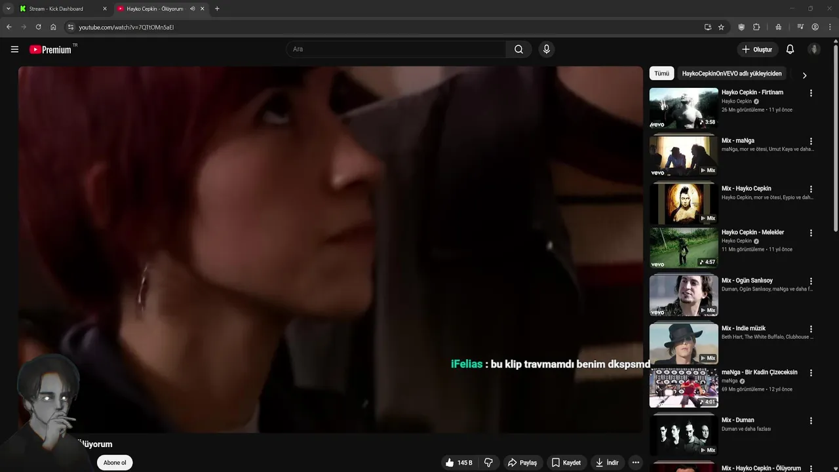Viewport: 839px width, 472px height.
Task: Click the Paylaş share button
Action: [x=522, y=462]
